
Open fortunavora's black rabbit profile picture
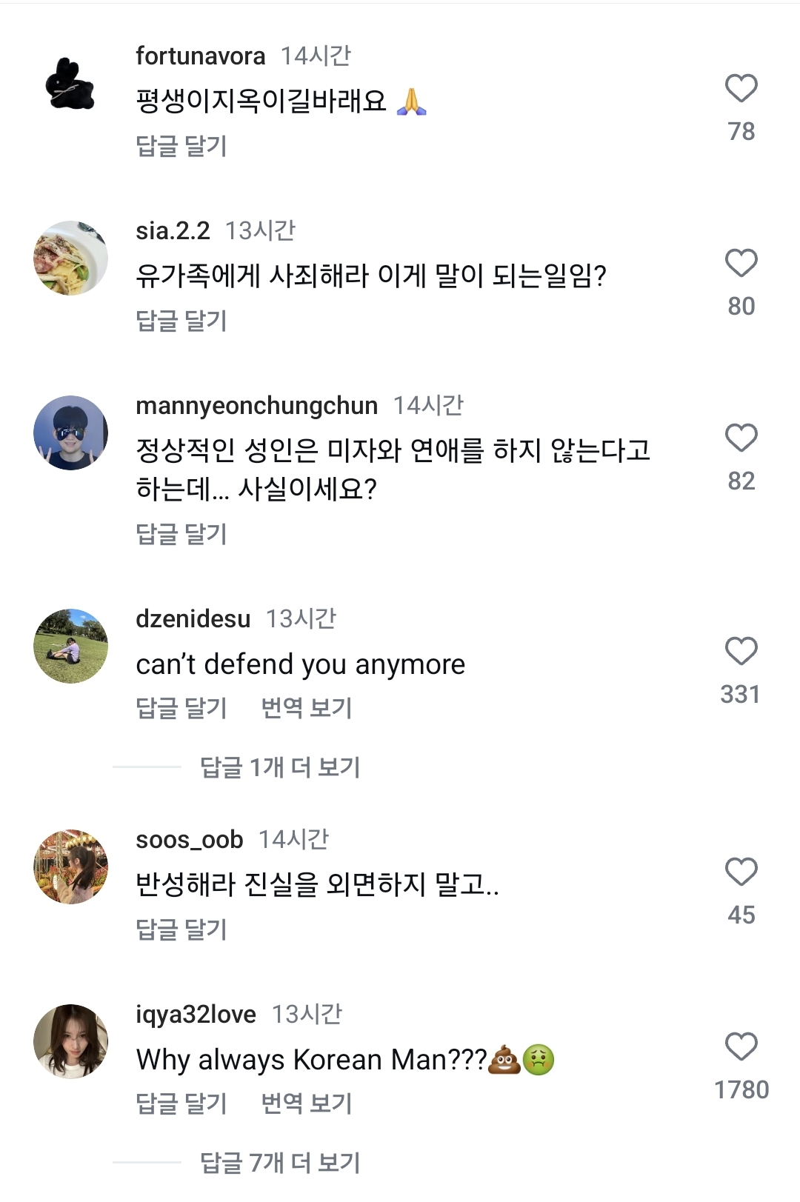(71, 84)
